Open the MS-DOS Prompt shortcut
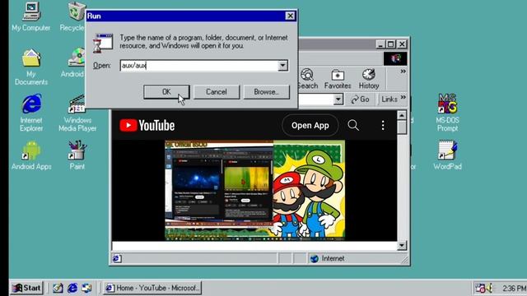 click(447, 113)
